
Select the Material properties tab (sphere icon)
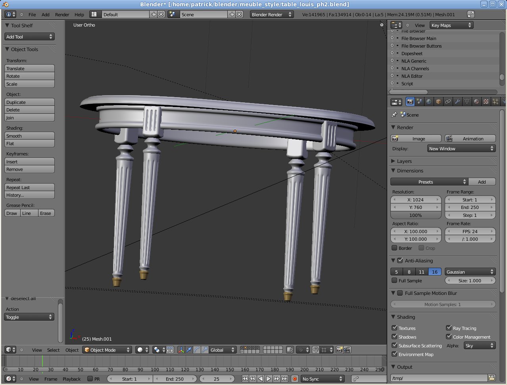[x=476, y=102]
